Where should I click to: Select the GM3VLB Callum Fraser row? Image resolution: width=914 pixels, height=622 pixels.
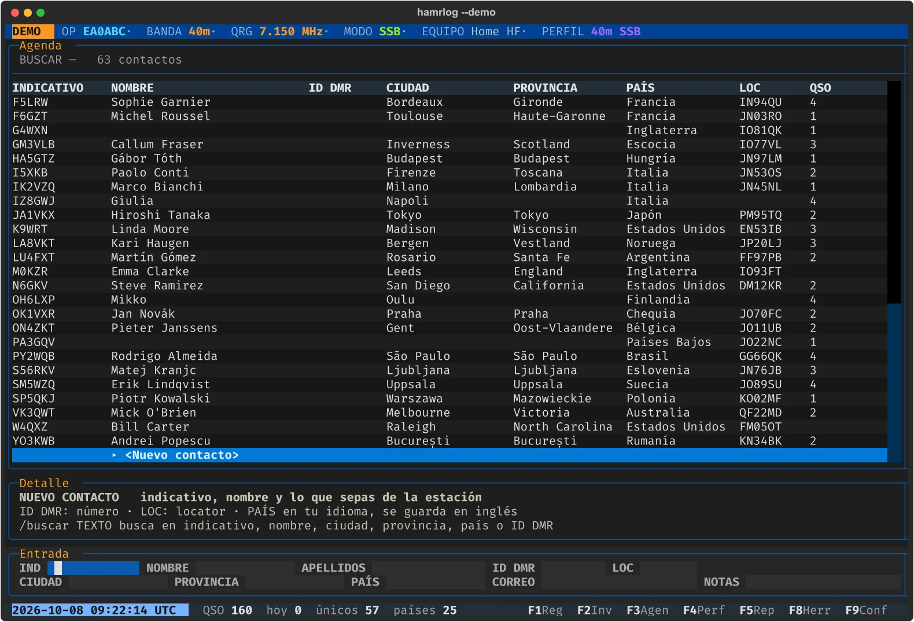pos(449,145)
